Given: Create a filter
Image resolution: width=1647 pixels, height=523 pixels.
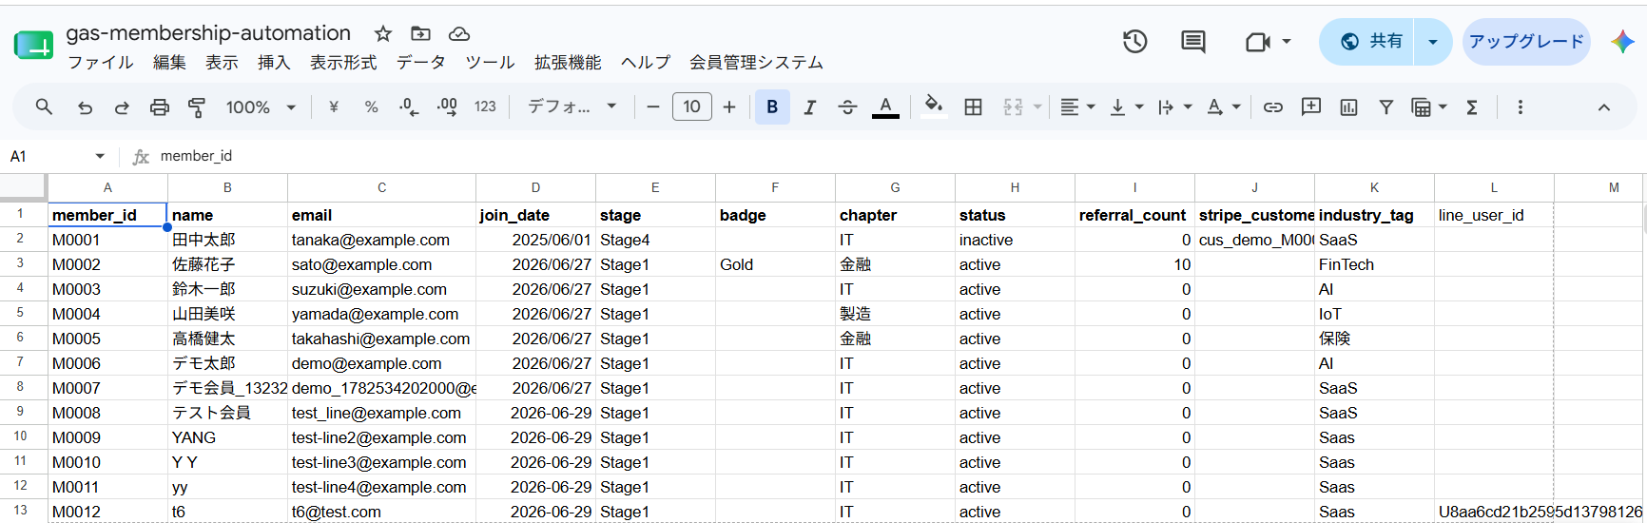Looking at the screenshot, I should click(1386, 107).
